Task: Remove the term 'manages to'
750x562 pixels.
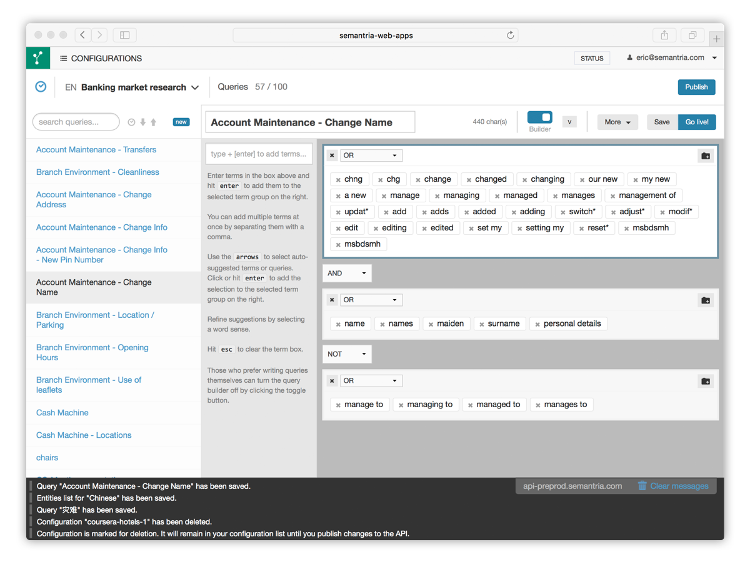Action: (x=537, y=405)
